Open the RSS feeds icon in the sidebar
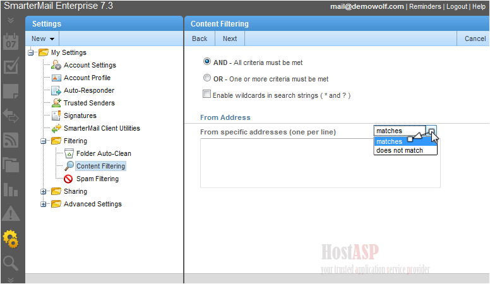Screen dimensions: 490x284 click(11, 139)
